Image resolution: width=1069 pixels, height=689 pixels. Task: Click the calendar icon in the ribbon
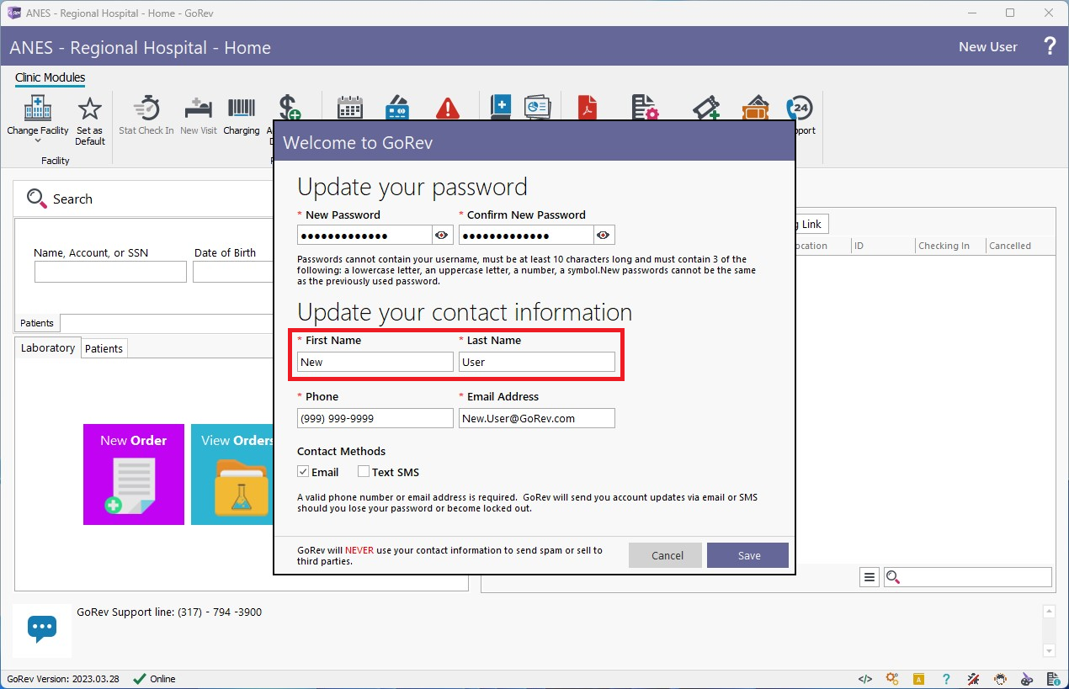point(349,108)
